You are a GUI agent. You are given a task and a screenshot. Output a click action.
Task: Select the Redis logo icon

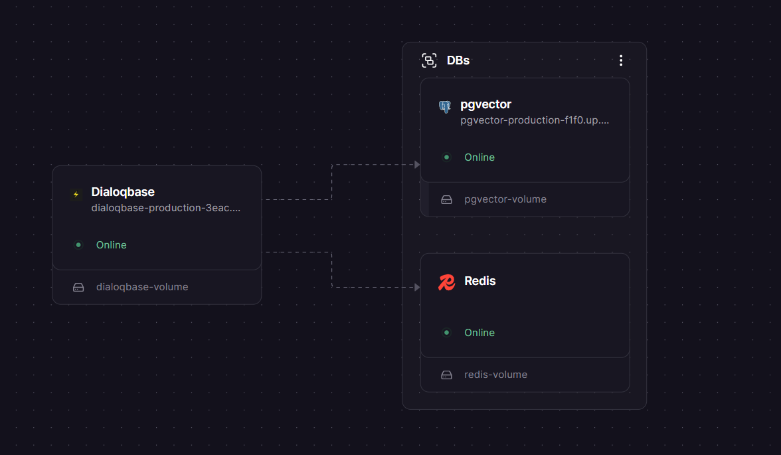[x=446, y=281]
